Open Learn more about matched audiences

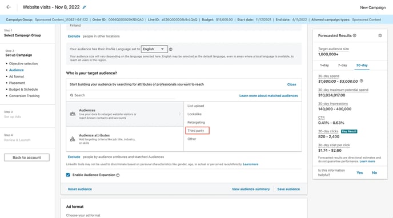pos(268,96)
